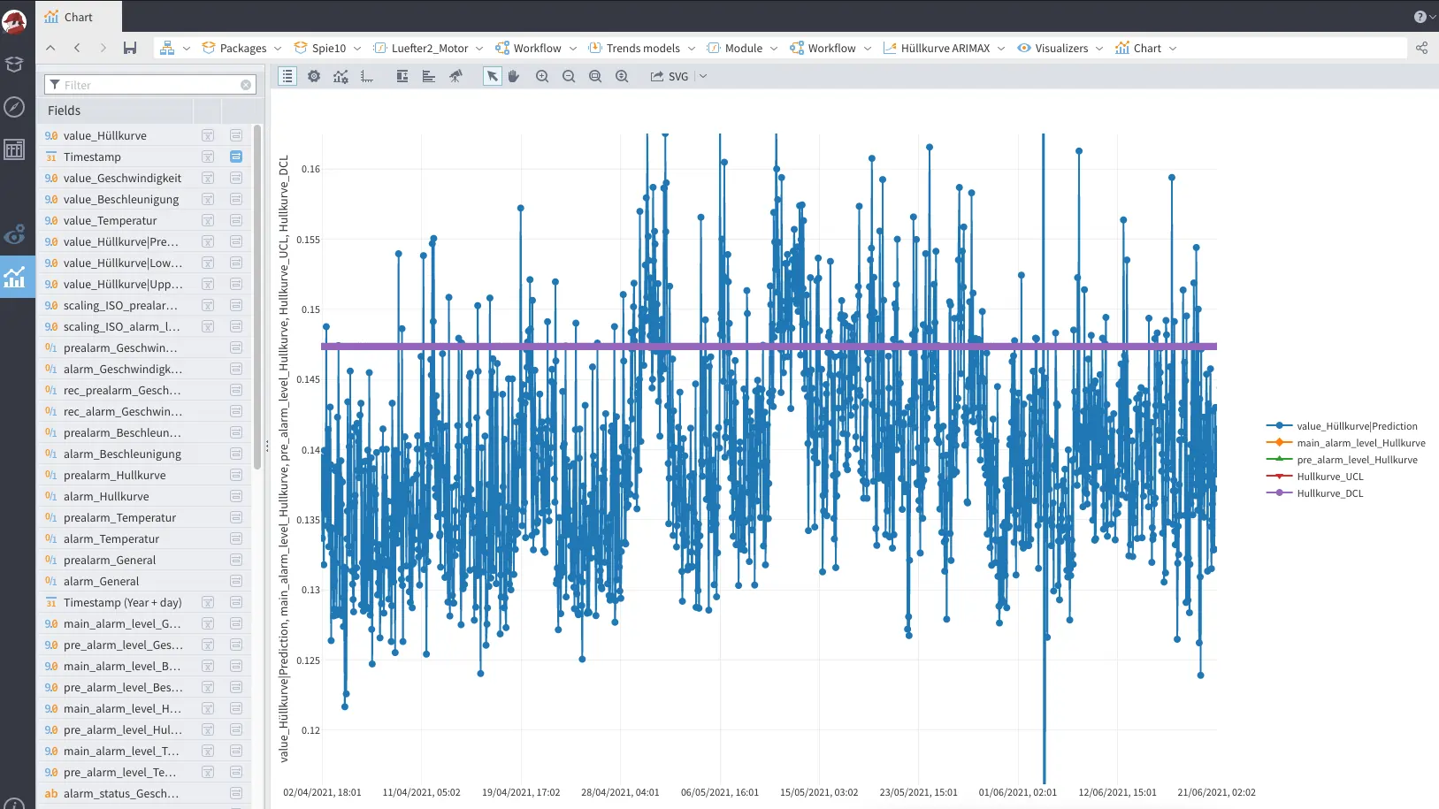Expand the dropdown after hierarchy tree icon
Image resolution: width=1439 pixels, height=809 pixels.
tap(187, 49)
